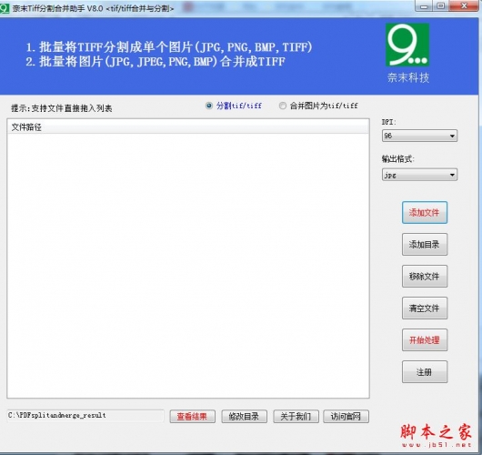The width and height of the screenshot is (482, 455).
Task: Click the 文件路径 column header
Action: (188, 126)
